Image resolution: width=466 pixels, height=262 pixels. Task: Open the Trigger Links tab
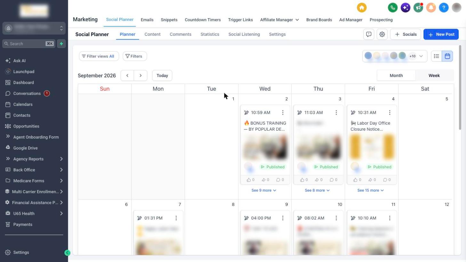pos(240,20)
